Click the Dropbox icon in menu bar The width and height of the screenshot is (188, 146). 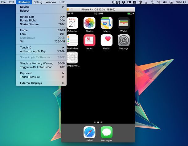tap(124, 2)
